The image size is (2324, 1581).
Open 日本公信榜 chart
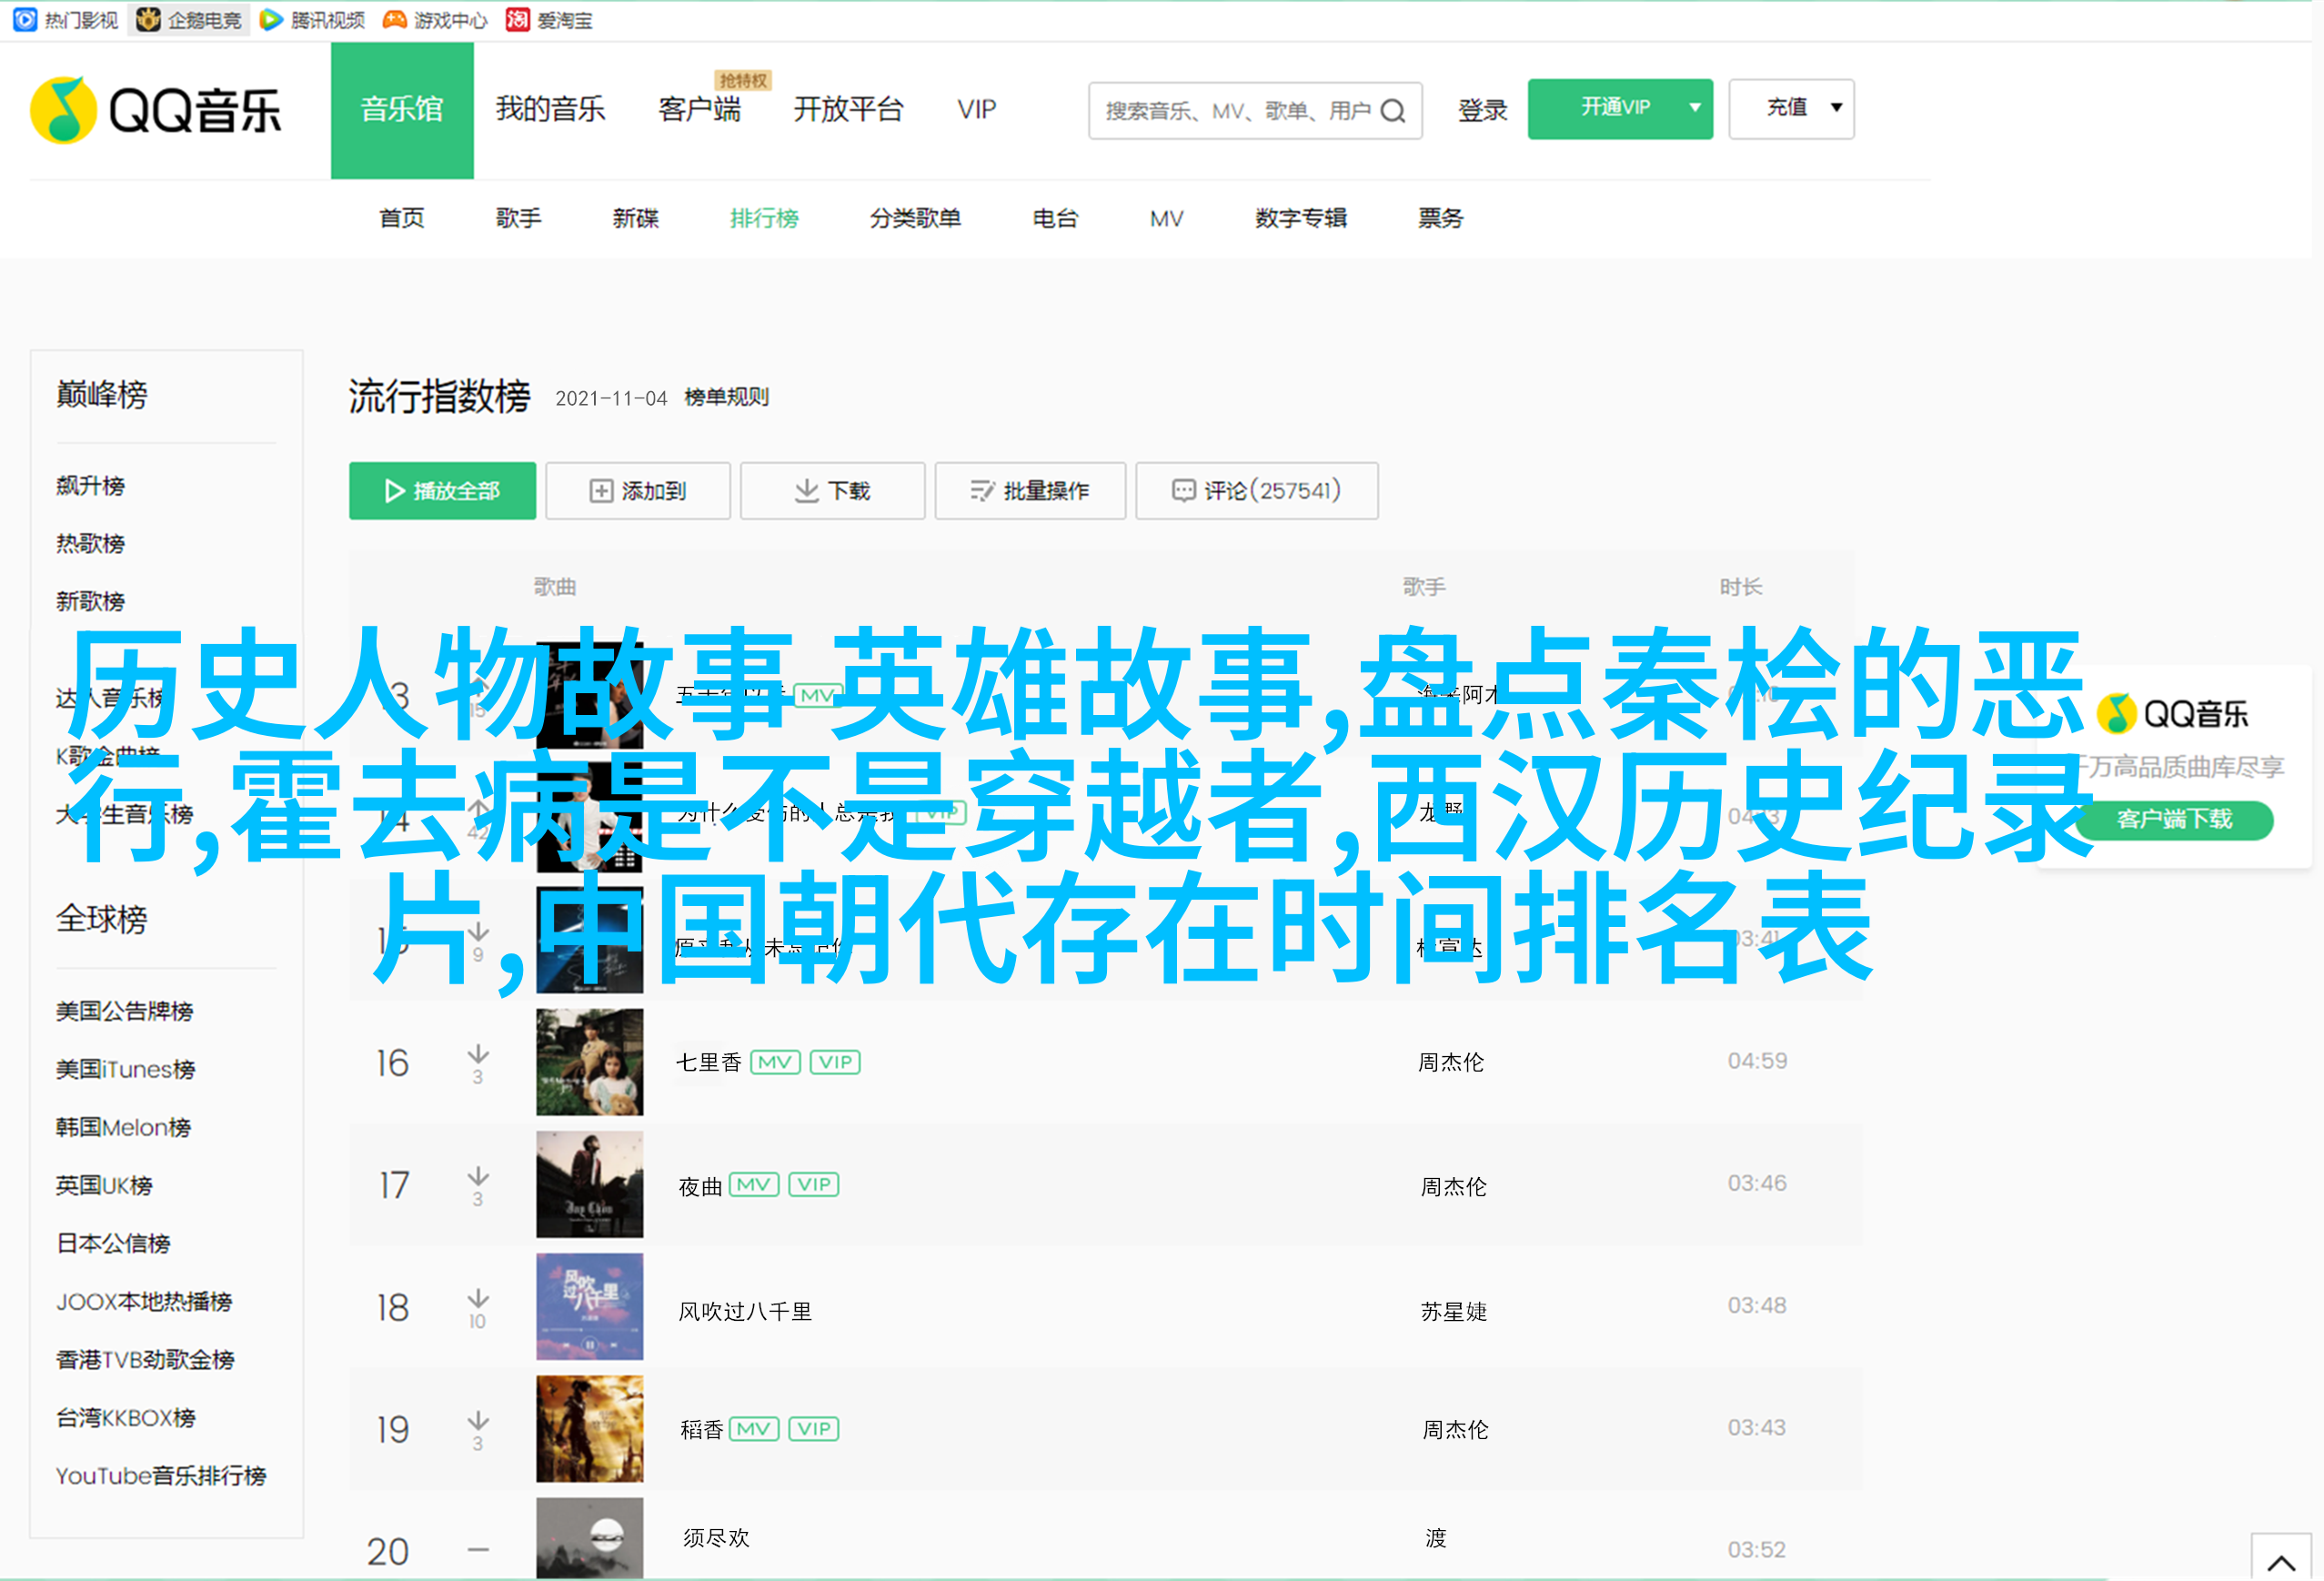[x=113, y=1243]
